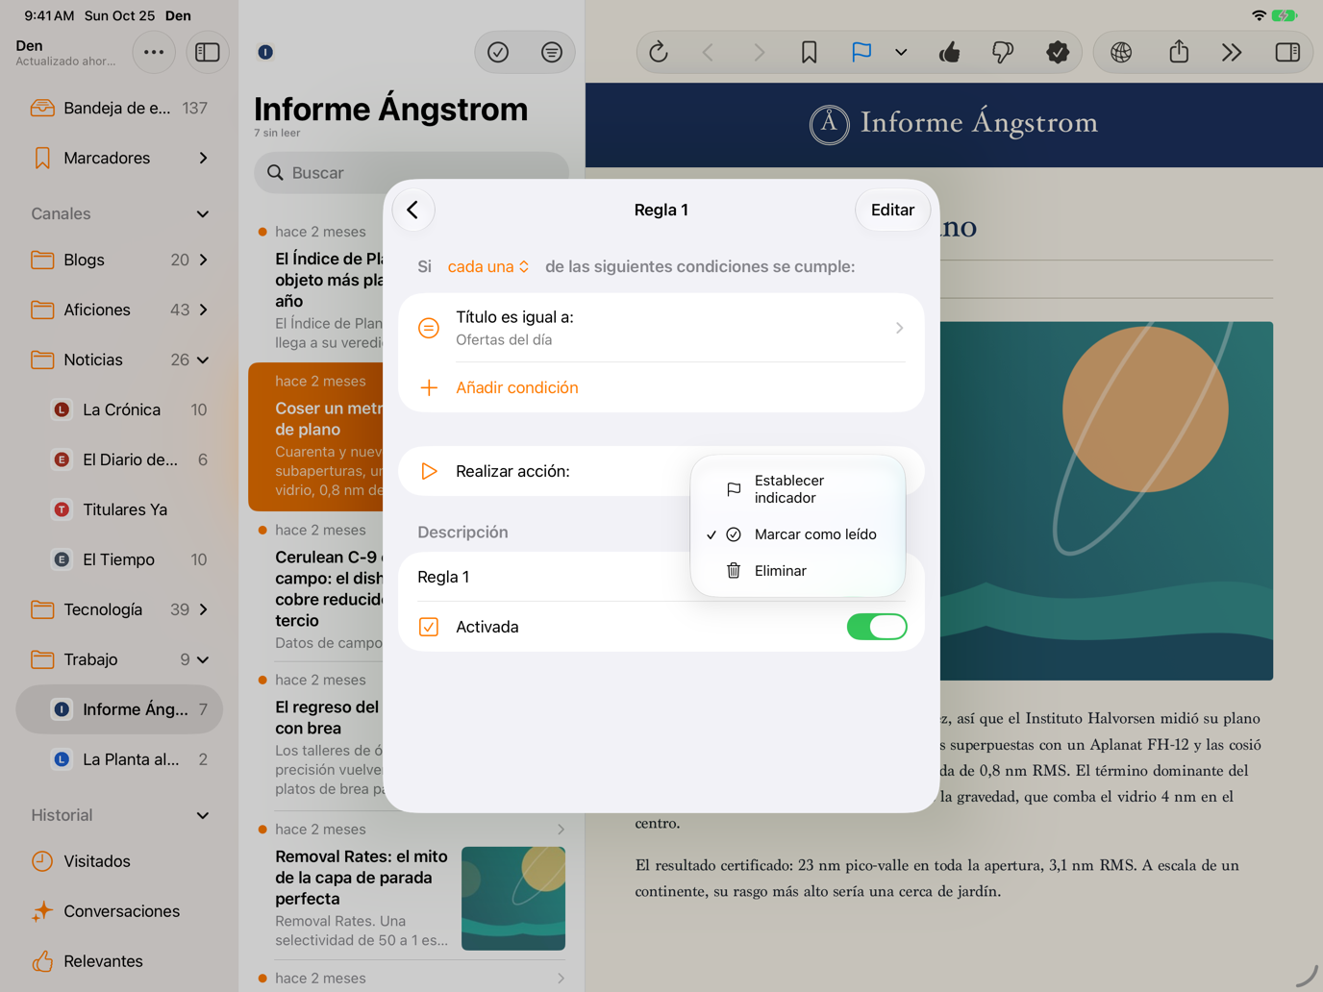Open El Tiempo feed
Image resolution: width=1323 pixels, height=992 pixels.
pyautogui.click(x=119, y=559)
